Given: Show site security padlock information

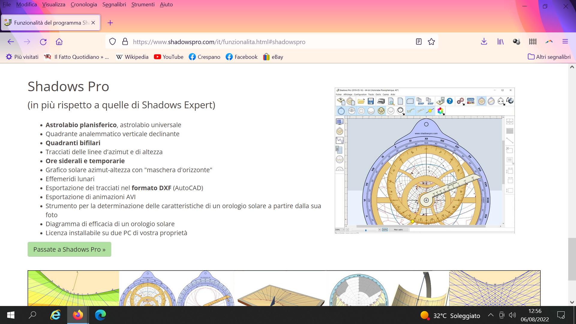Looking at the screenshot, I should point(125,42).
